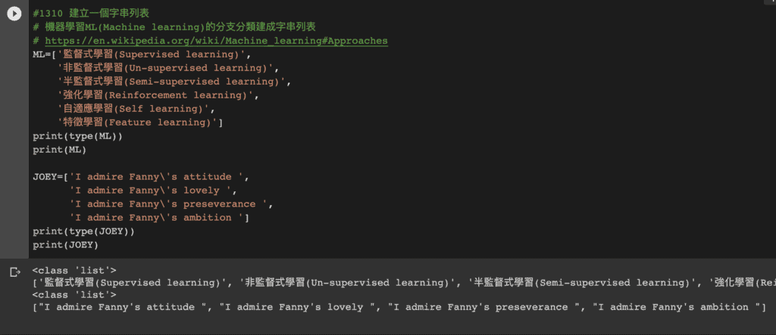Click the 'I admire Fanny\'s preseverance' code line

tap(171, 204)
